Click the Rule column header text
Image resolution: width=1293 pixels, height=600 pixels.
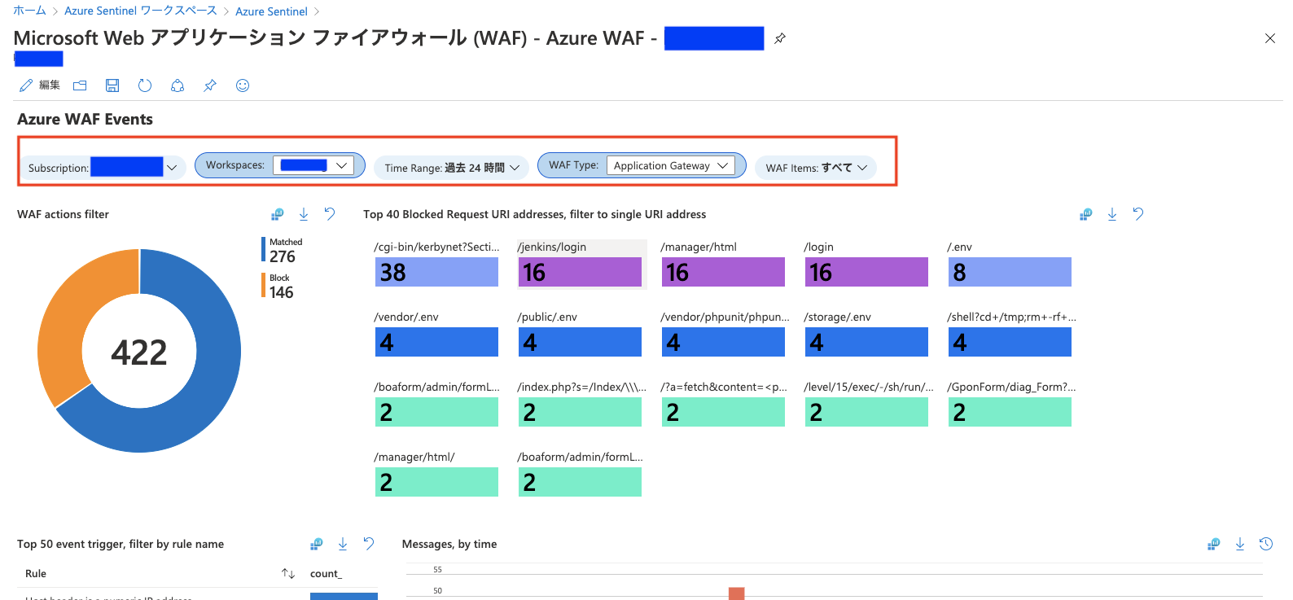tap(36, 574)
